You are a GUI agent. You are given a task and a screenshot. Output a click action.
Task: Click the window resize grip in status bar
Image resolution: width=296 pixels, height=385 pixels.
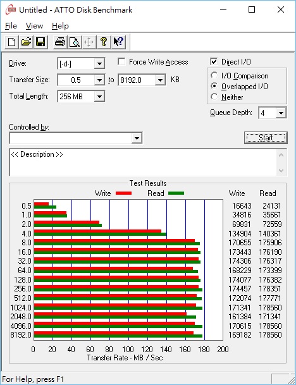(291, 379)
